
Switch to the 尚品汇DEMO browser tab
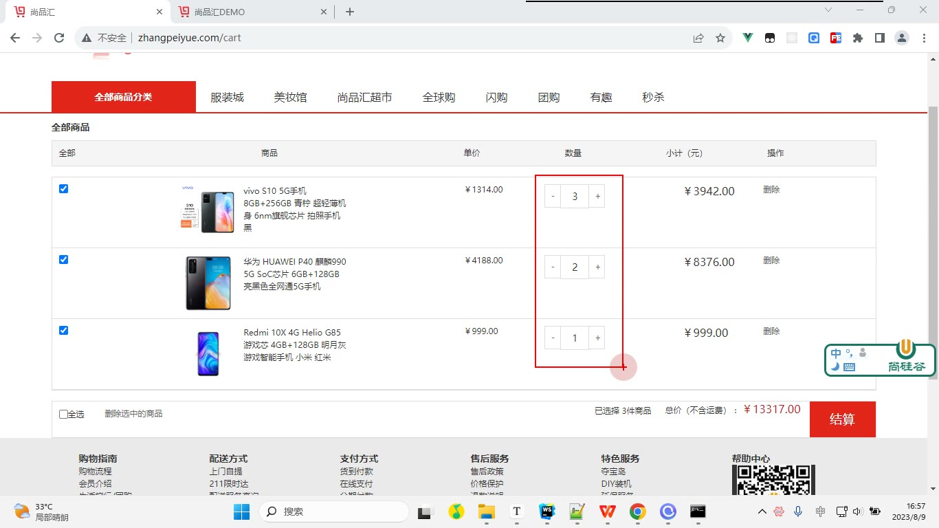coord(252,12)
